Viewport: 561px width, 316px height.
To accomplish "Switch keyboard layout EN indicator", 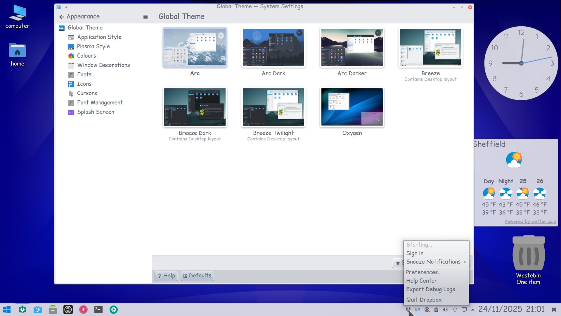I will point(417,309).
